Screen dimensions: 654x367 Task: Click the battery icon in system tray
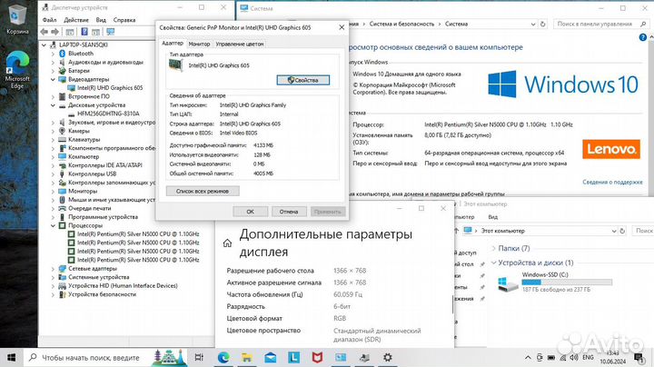click(x=551, y=357)
